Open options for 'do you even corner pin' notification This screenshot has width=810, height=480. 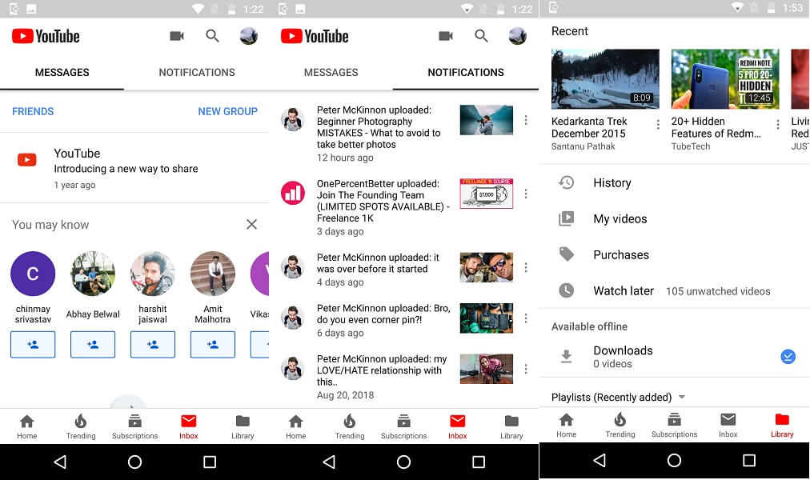tap(526, 318)
